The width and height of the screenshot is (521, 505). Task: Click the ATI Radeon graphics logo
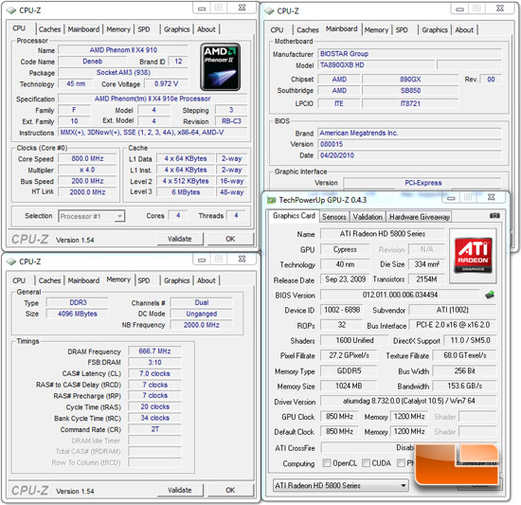tap(473, 255)
